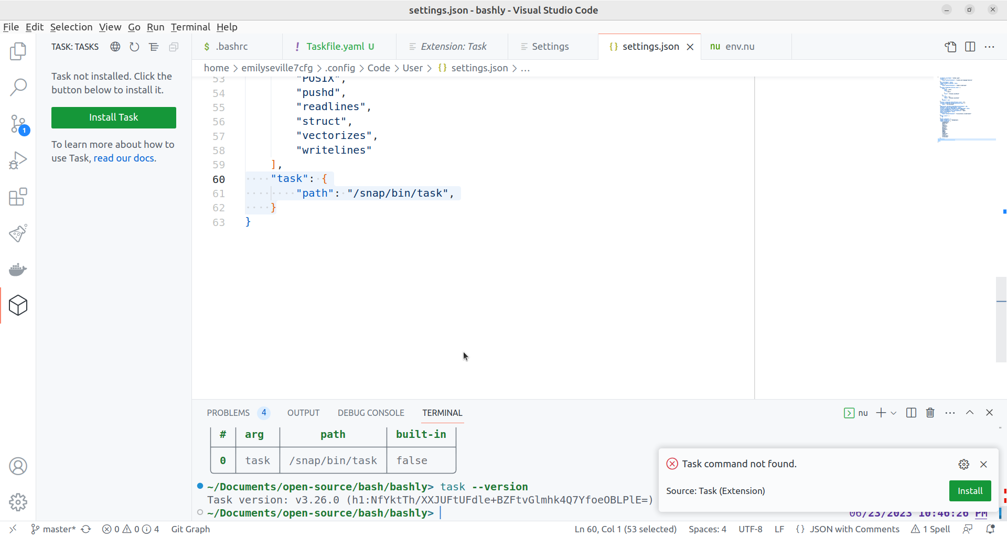Open the Explorer view in activity bar
The height and width of the screenshot is (537, 1007).
[18, 51]
